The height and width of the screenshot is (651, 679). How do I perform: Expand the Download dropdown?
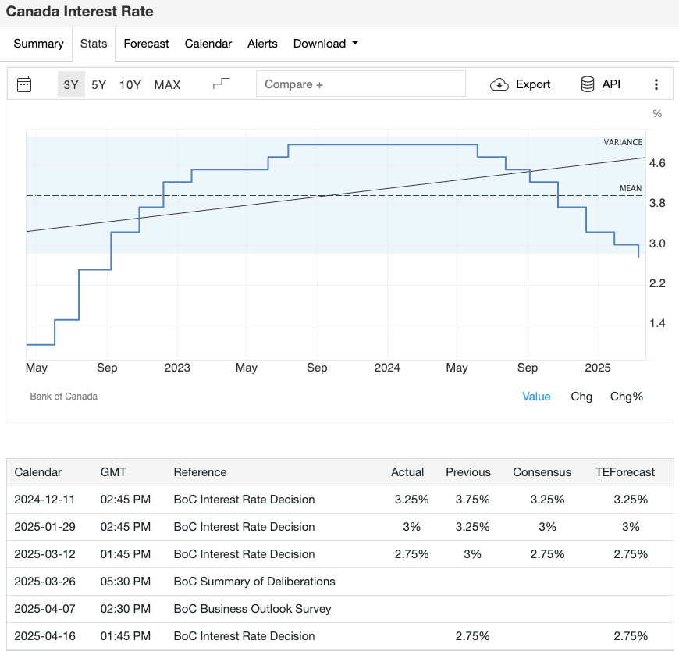tap(325, 44)
